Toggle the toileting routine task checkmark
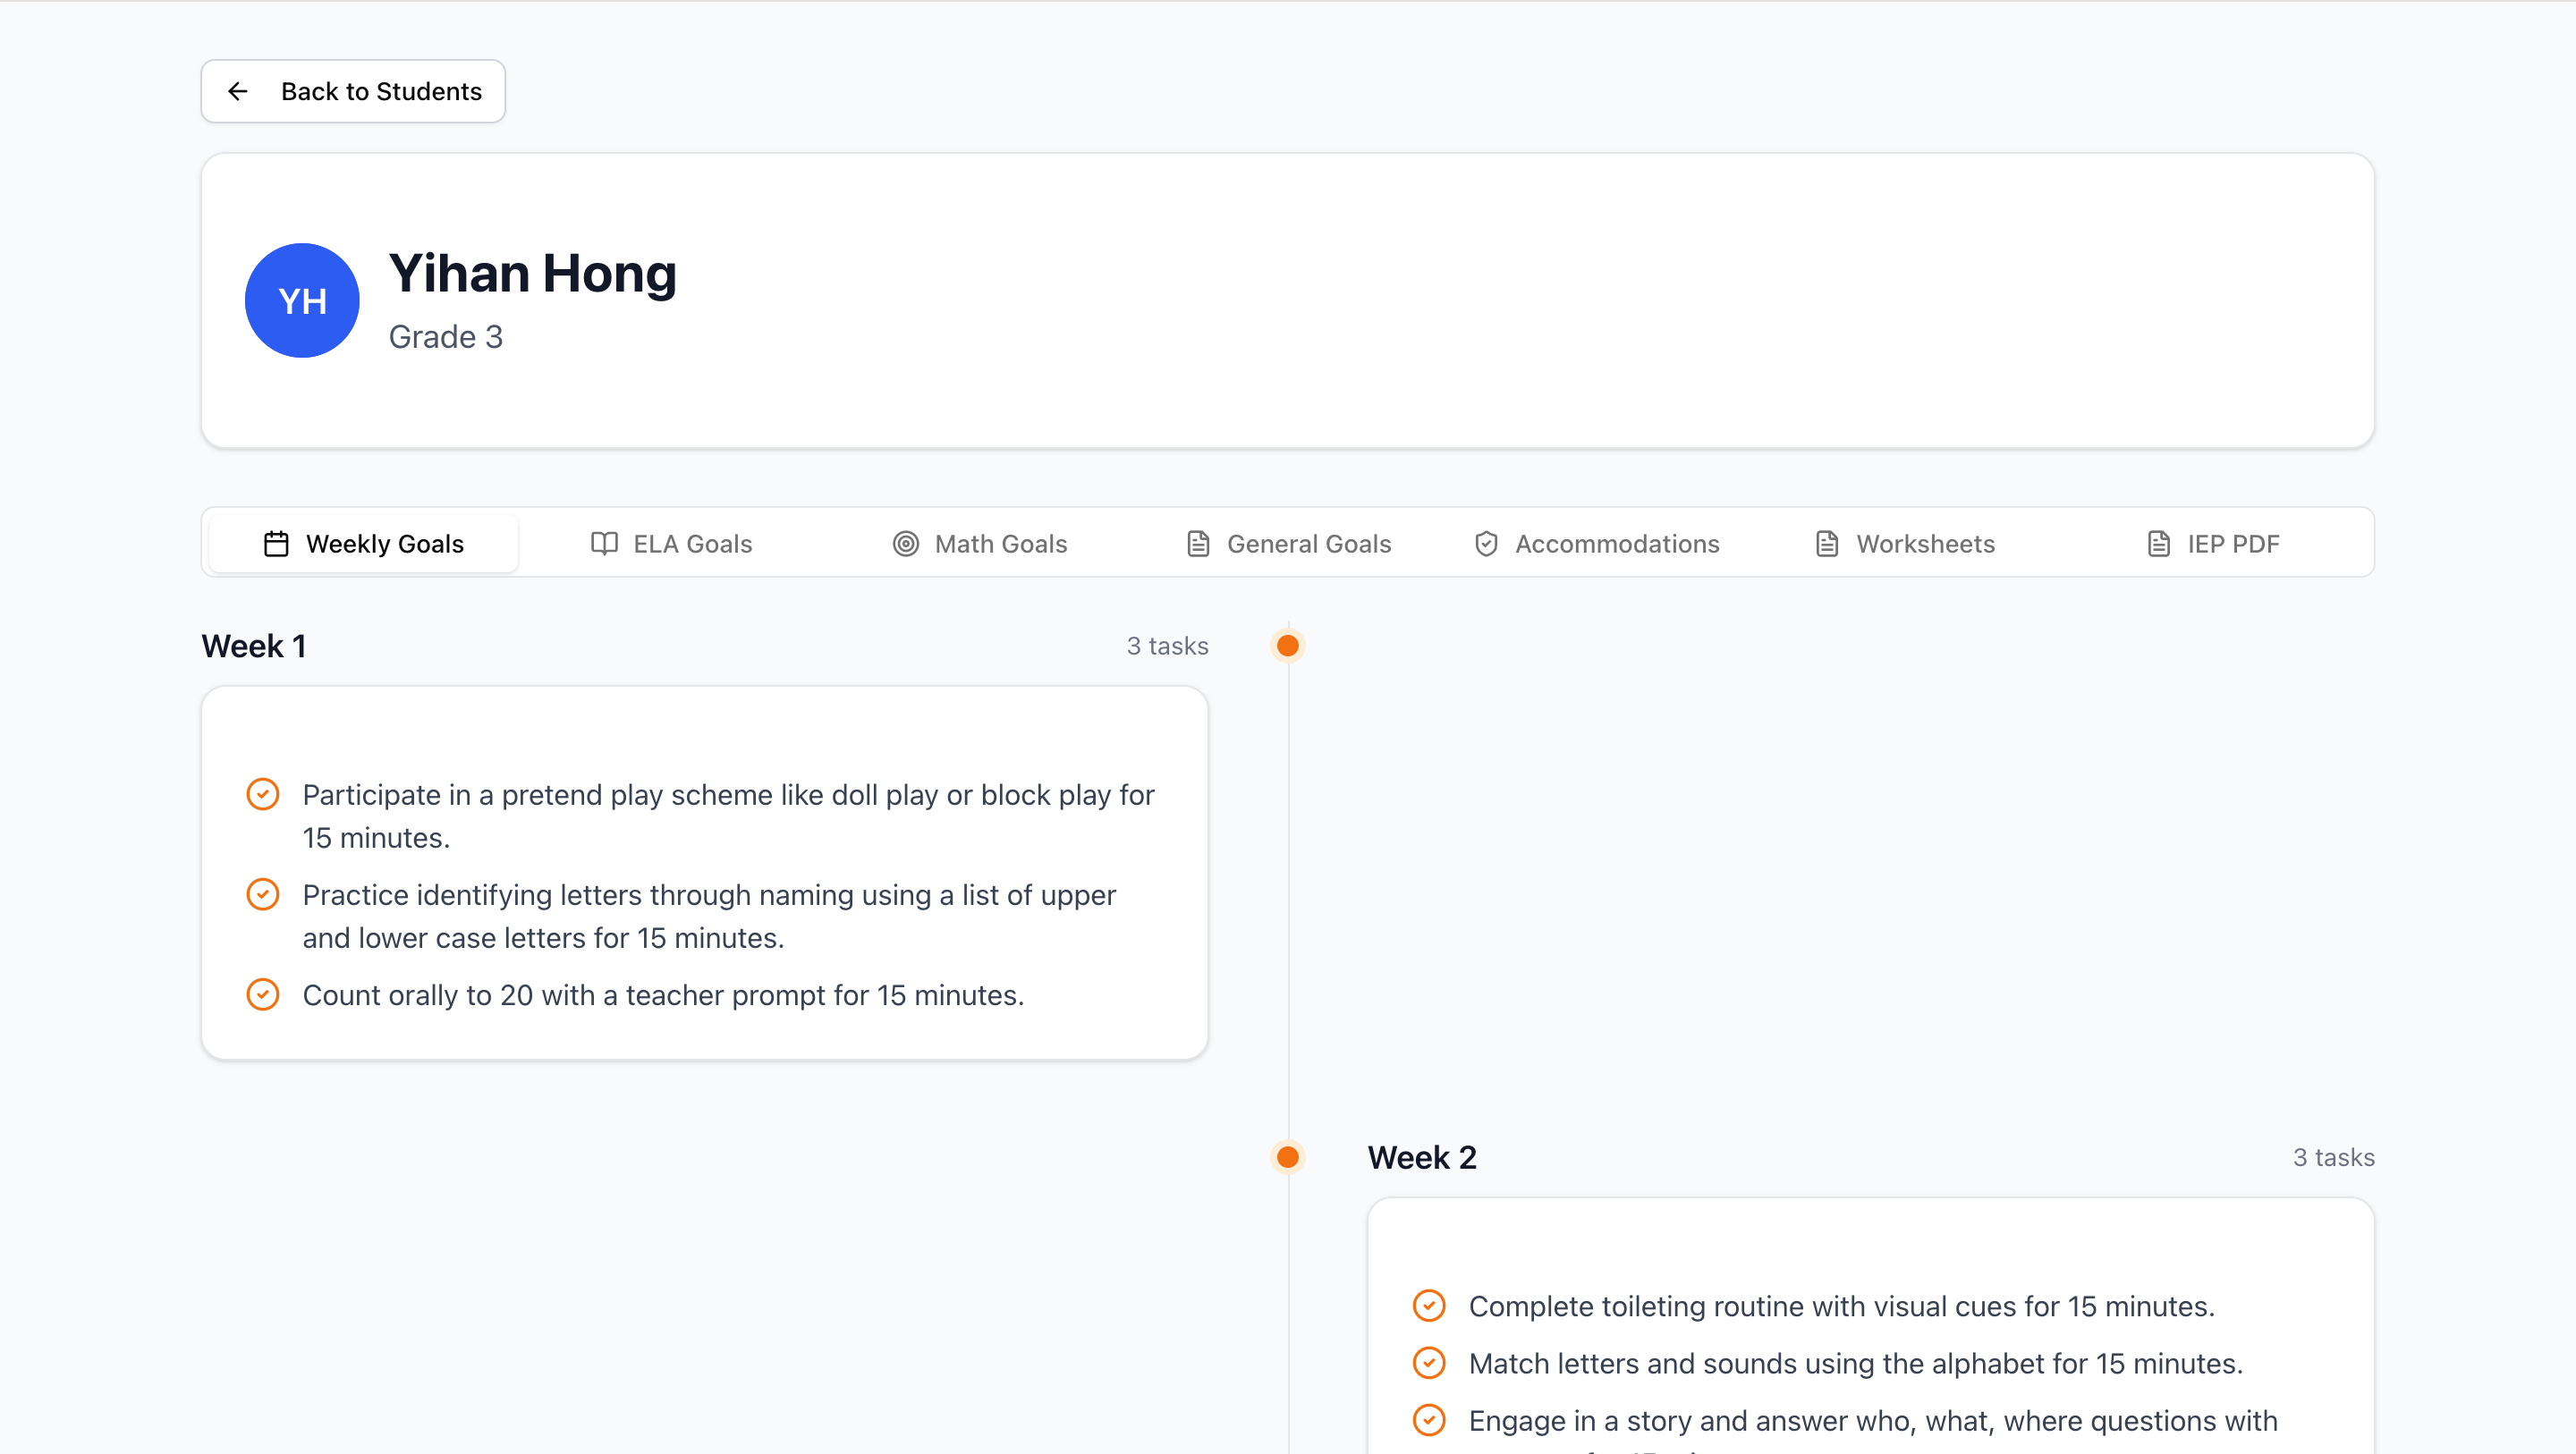The width and height of the screenshot is (2576, 1454). coord(1429,1305)
